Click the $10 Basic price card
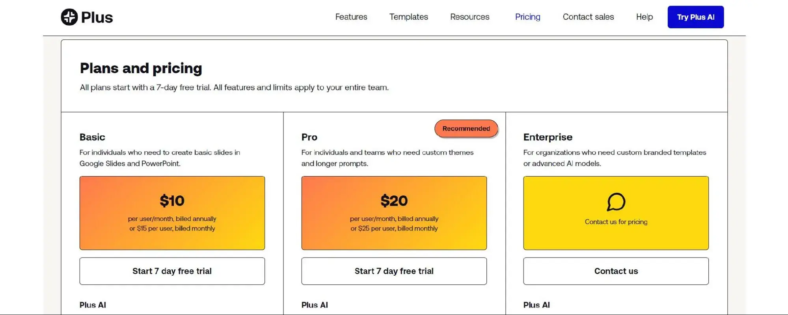The image size is (788, 315). point(172,213)
